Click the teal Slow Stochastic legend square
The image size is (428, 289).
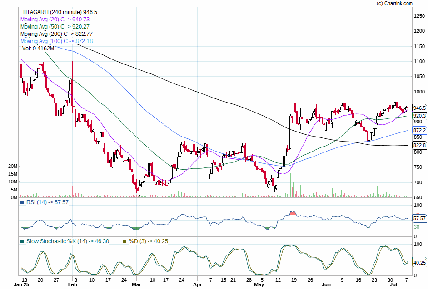[x=22, y=241]
